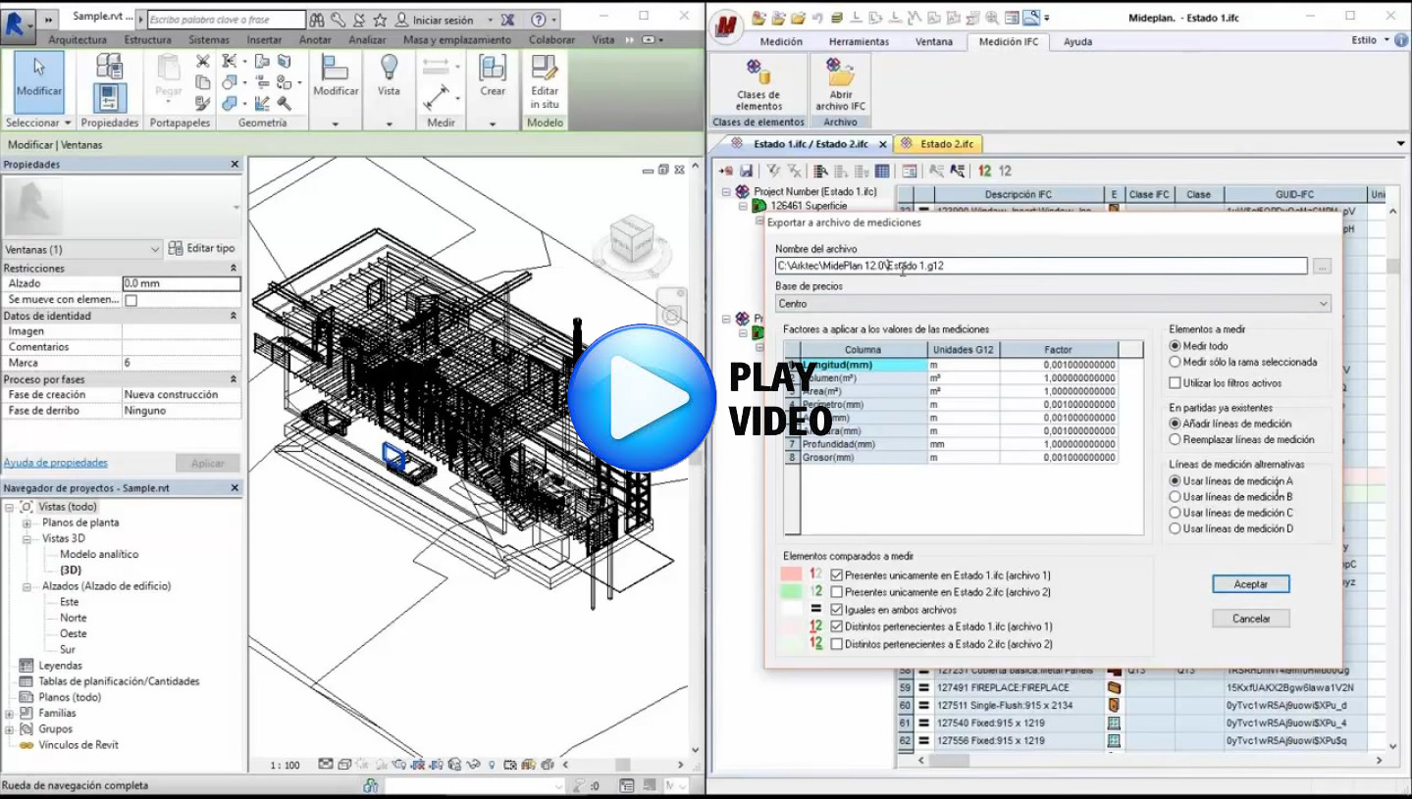Click the browse ... button beside file name
Image resolution: width=1412 pixels, height=799 pixels.
click(1322, 266)
